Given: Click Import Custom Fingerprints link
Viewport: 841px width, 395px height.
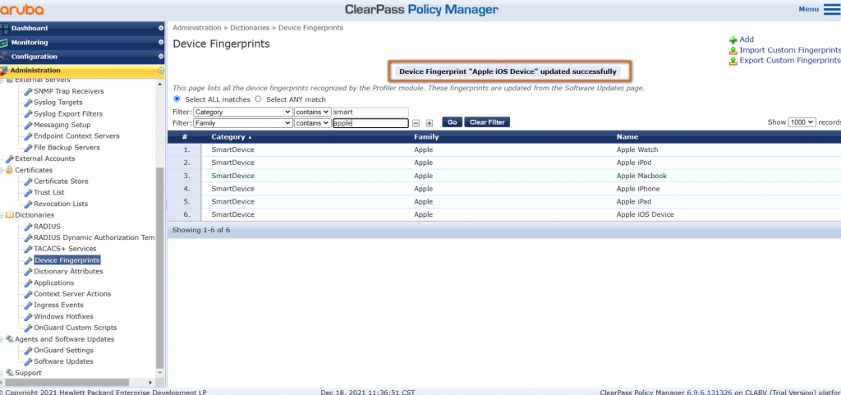Looking at the screenshot, I should (x=790, y=50).
